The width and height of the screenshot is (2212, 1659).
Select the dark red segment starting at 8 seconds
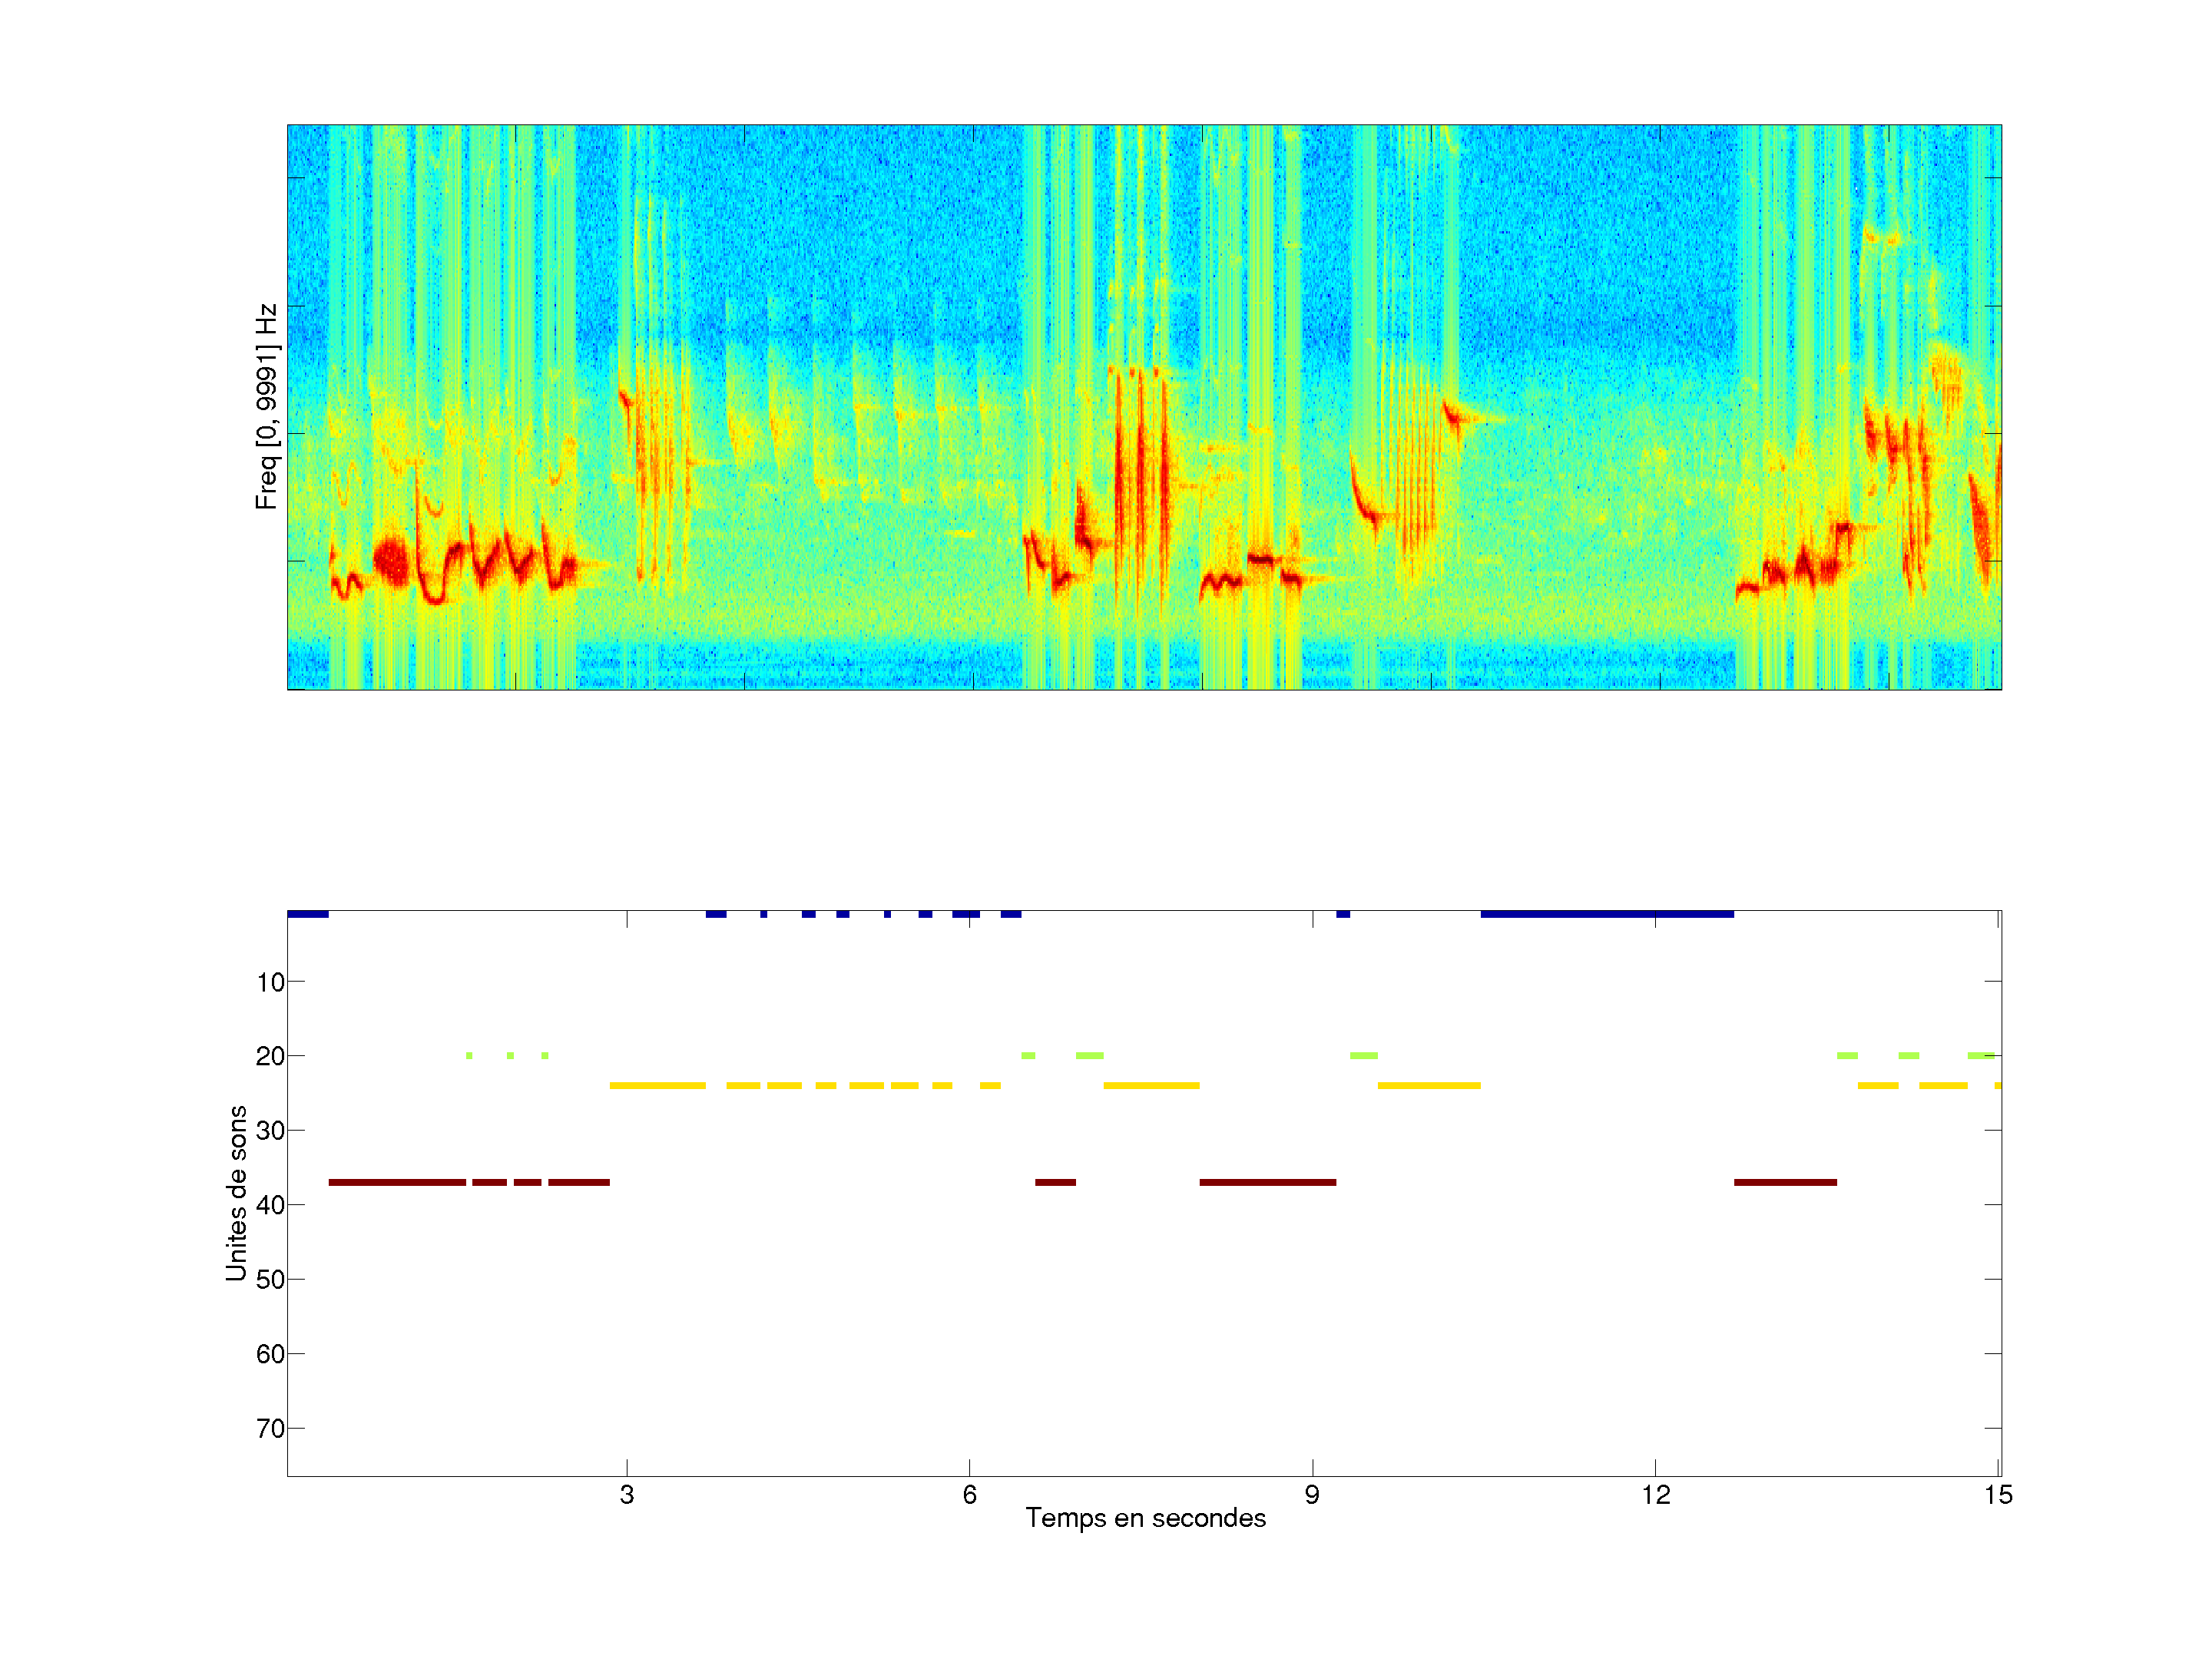[x=1267, y=1182]
